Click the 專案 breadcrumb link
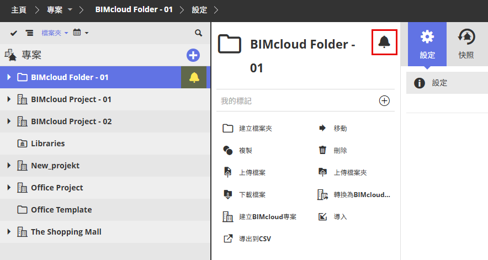This screenshot has height=260, width=488. [x=55, y=10]
